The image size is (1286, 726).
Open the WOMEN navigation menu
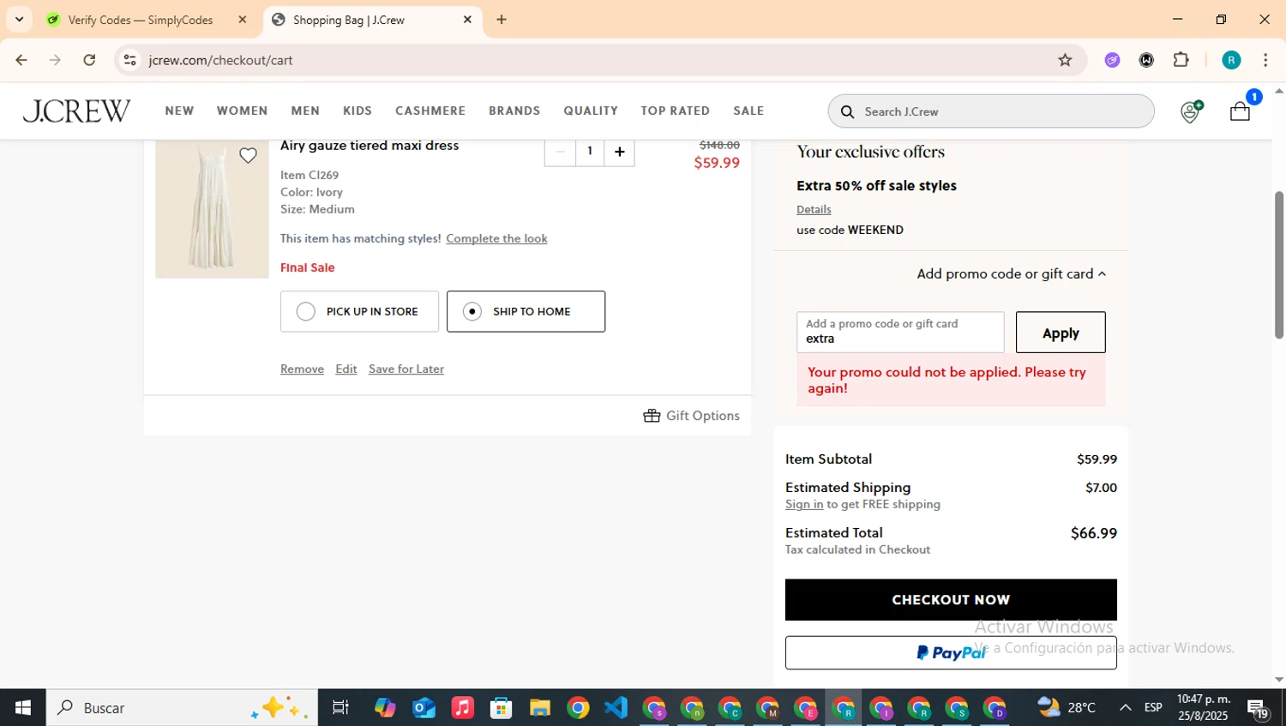242,111
